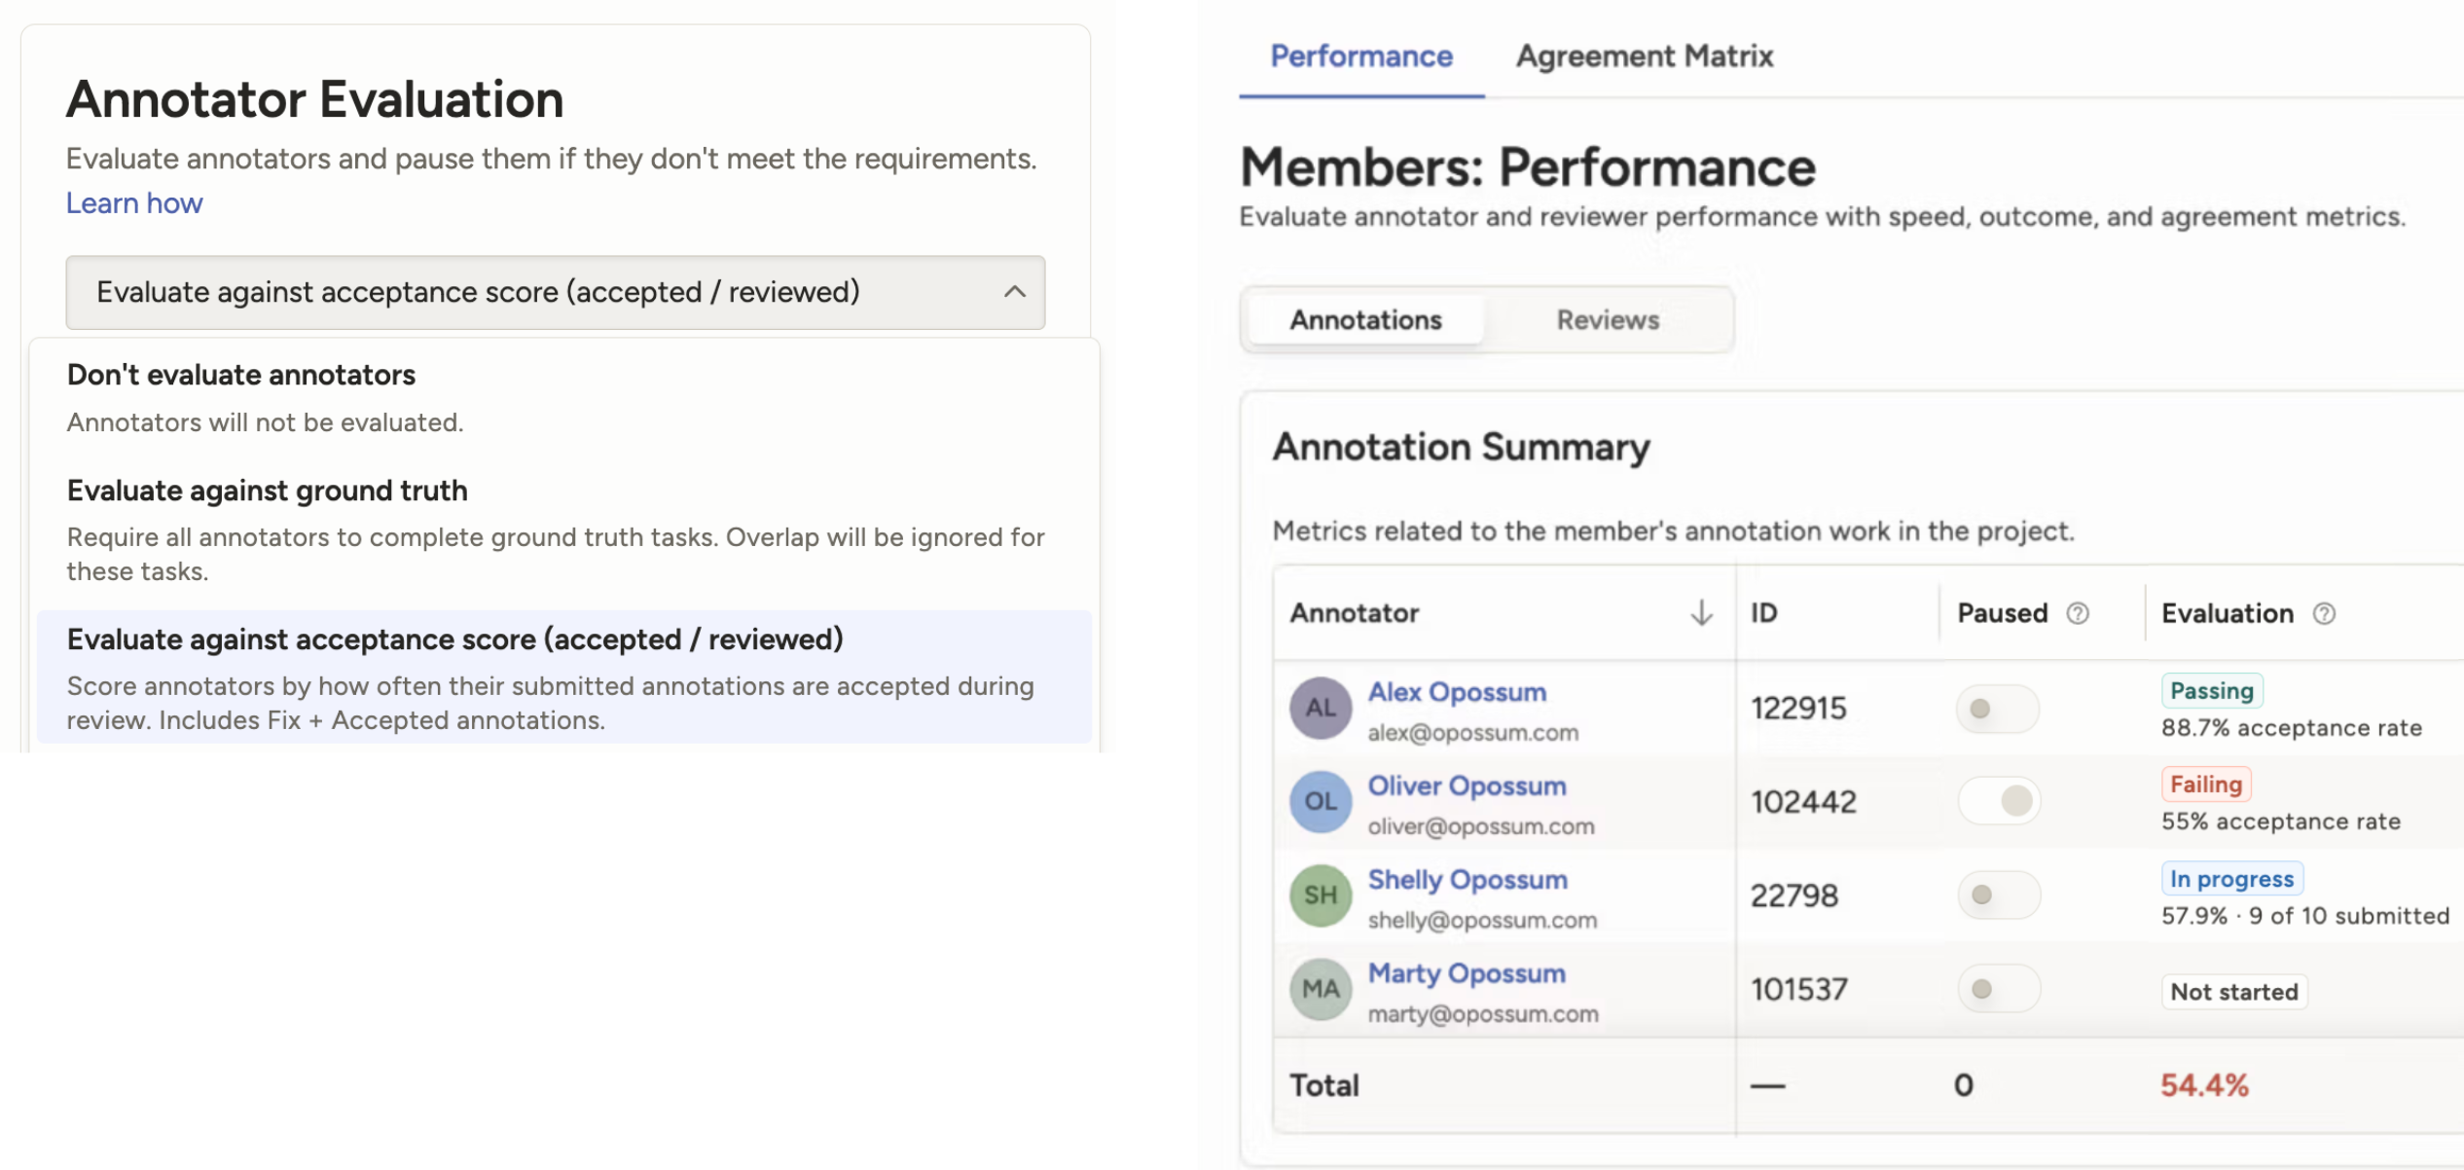Click the Paused column help icon
The width and height of the screenshot is (2464, 1170).
(x=2078, y=613)
